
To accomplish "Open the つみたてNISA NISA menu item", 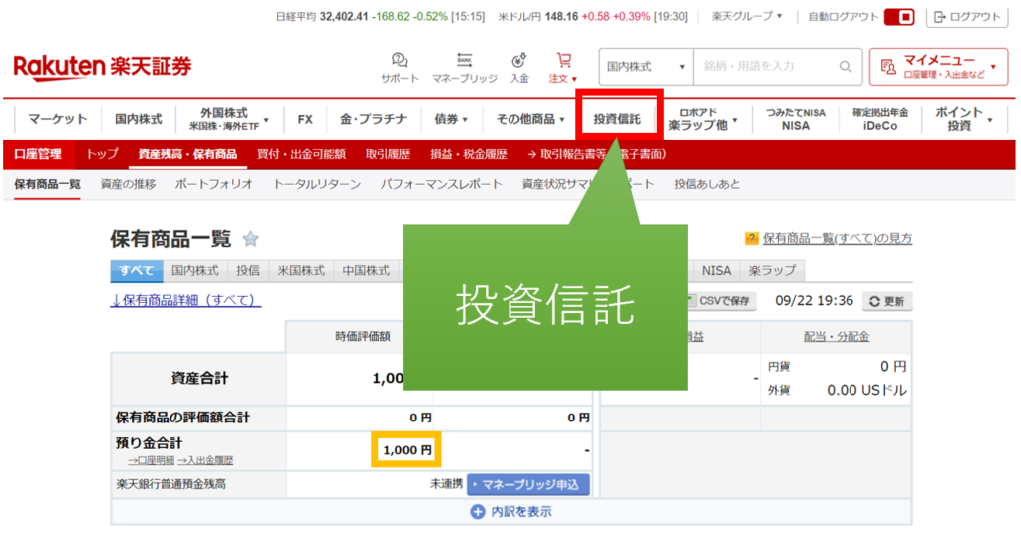I will point(795,119).
